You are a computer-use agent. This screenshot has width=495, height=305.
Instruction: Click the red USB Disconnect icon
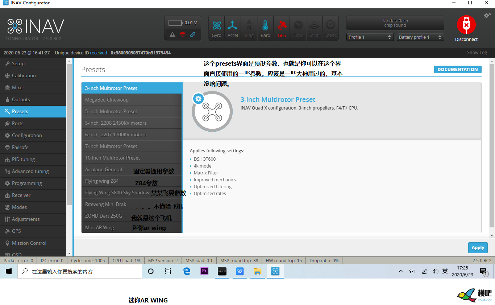point(466,25)
